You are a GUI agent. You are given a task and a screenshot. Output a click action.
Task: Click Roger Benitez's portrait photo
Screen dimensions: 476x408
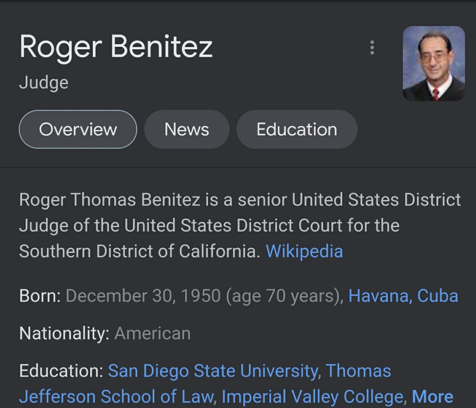433,64
